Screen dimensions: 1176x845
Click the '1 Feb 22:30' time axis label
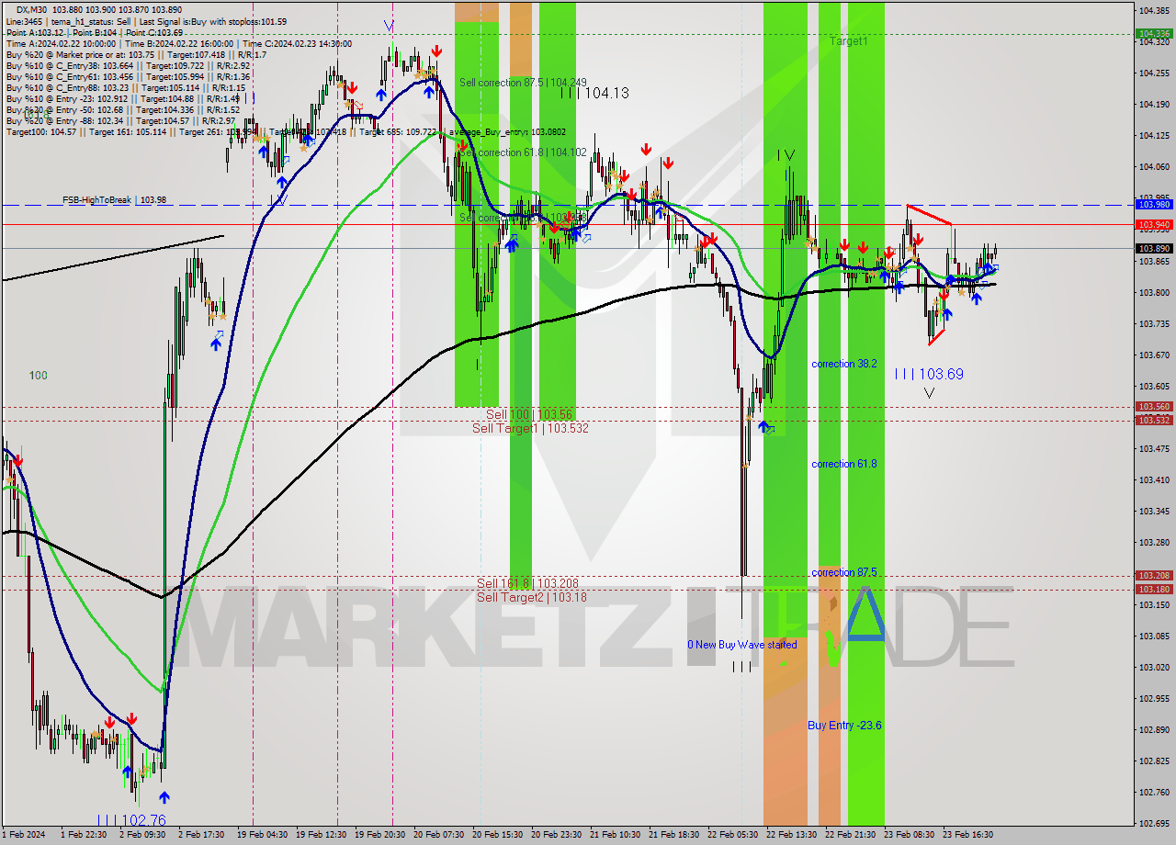coord(85,835)
